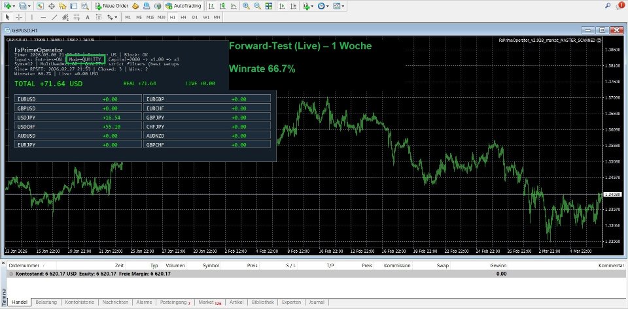Open the Kontohistorie tab
This screenshot has height=309, width=628.
pyautogui.click(x=80, y=302)
